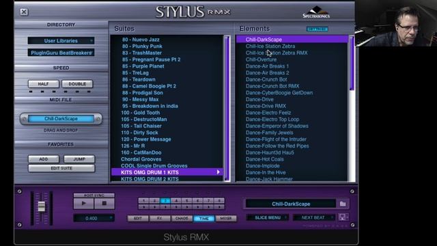The image size is (437, 246).
Task: Click the Spectrasonics logo
Action: pyautogui.click(x=316, y=12)
